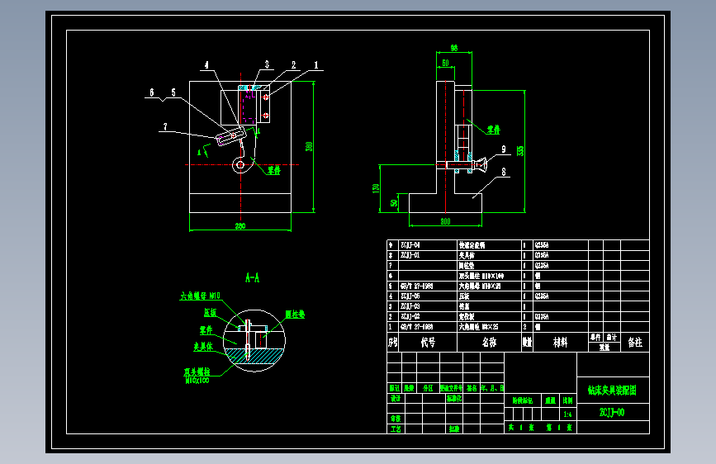Select the M10 hex nut label in section
The height and width of the screenshot is (464, 716).
click(x=200, y=296)
